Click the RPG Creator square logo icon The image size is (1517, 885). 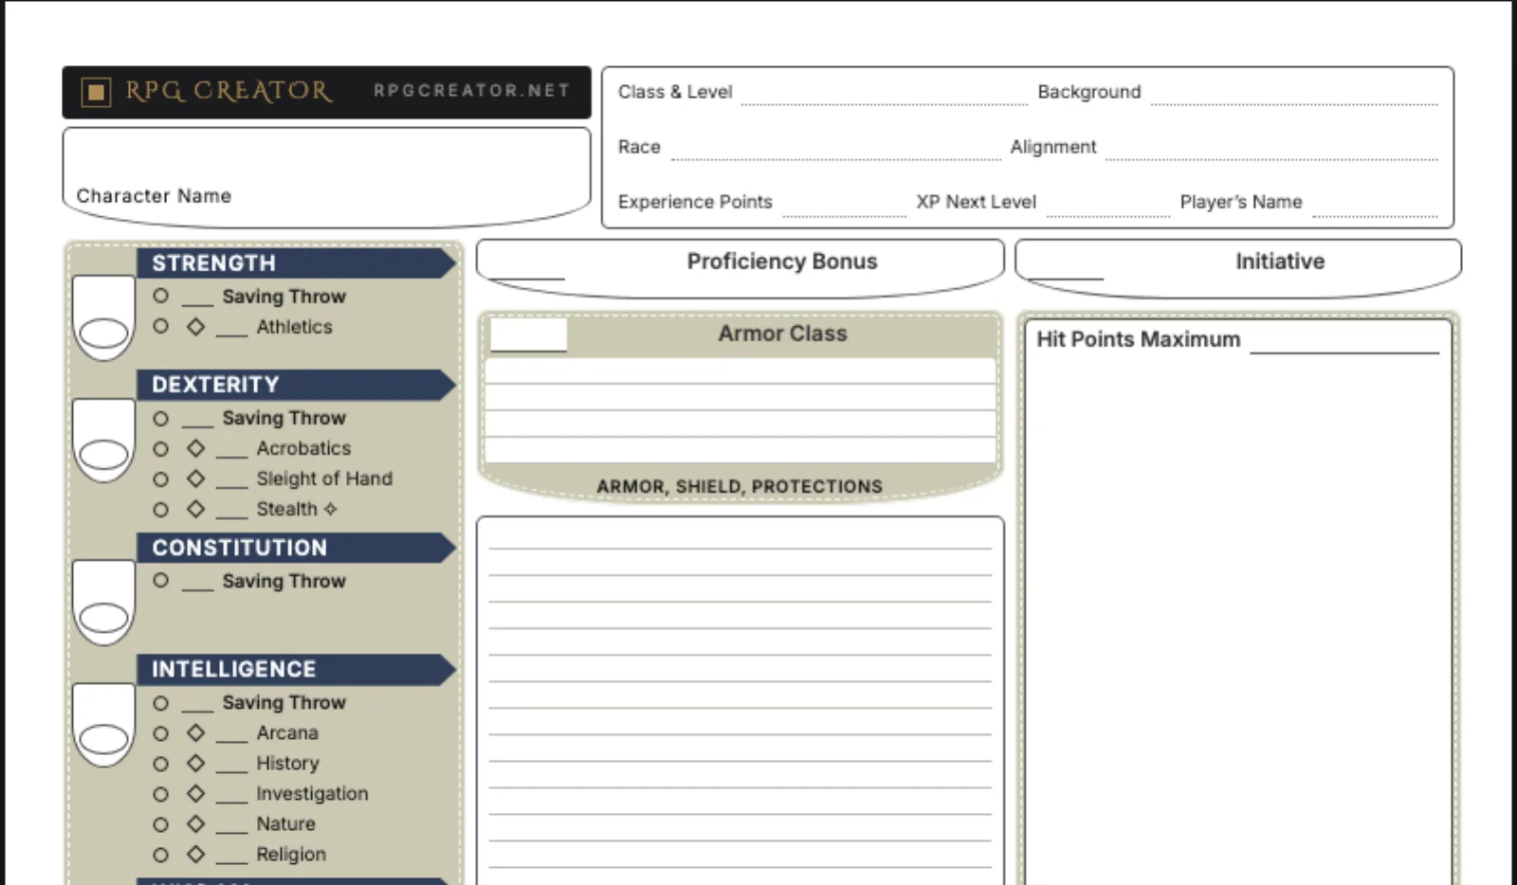(96, 92)
